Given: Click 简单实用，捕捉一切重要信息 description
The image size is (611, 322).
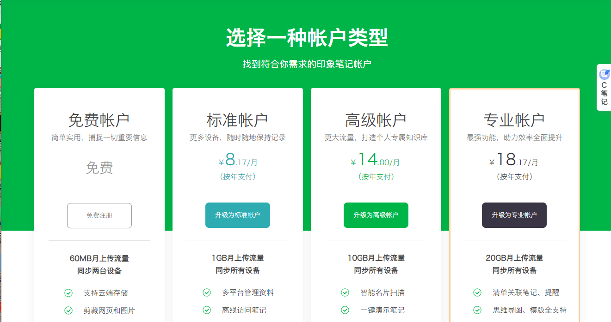Looking at the screenshot, I should click(x=99, y=137).
